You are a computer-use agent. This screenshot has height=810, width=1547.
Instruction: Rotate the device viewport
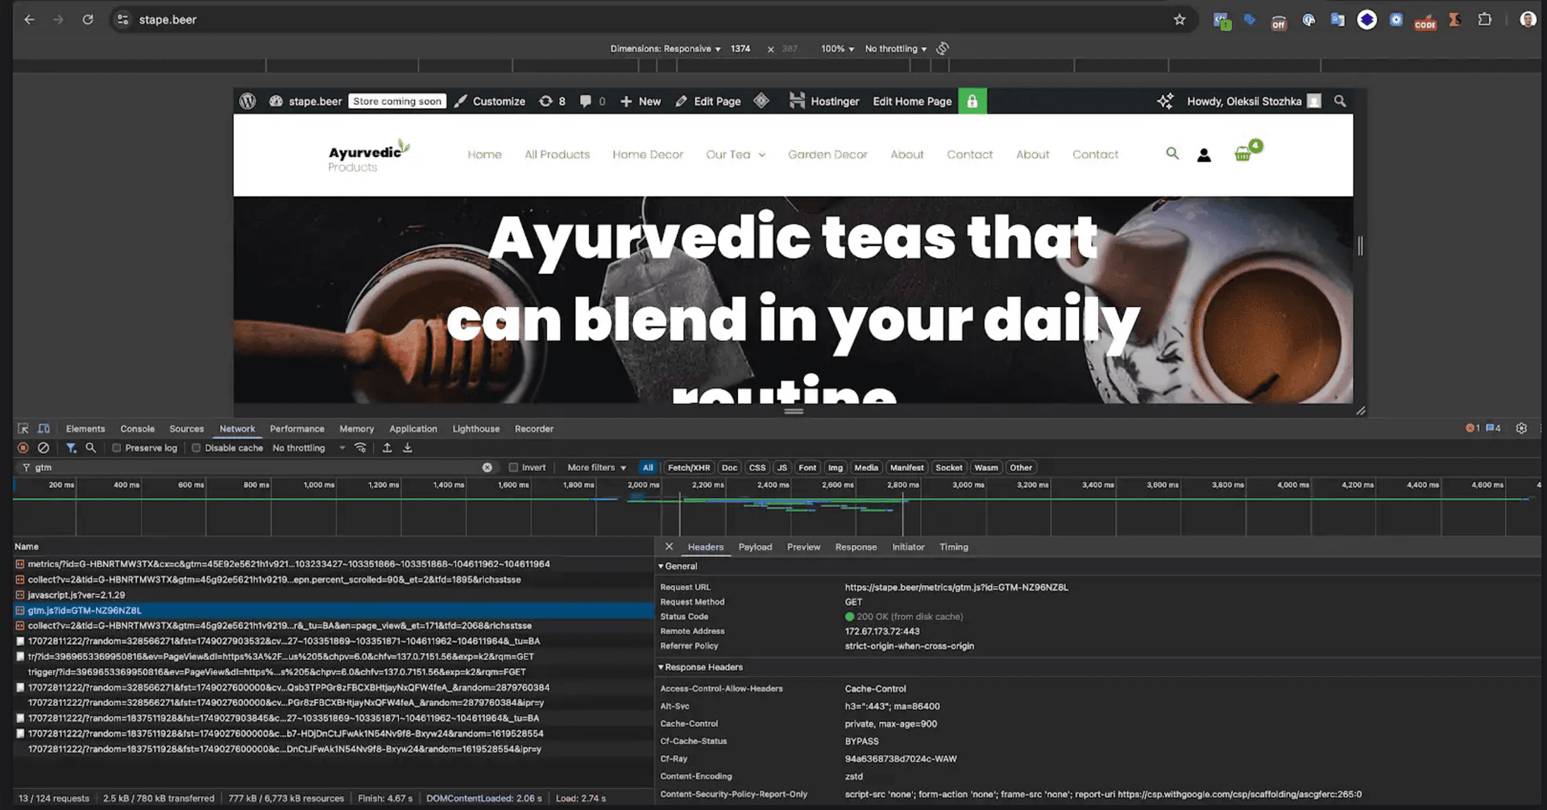tap(943, 48)
